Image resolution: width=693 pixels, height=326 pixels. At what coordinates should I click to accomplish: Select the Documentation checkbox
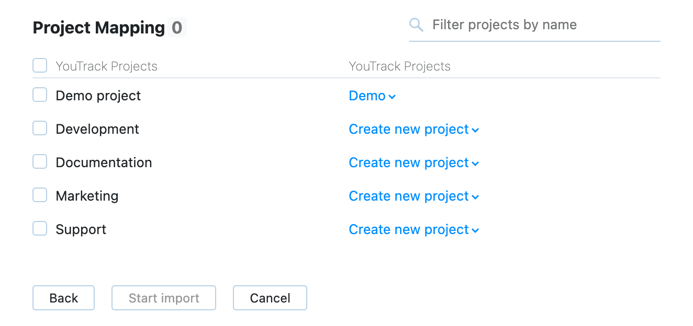click(x=40, y=162)
